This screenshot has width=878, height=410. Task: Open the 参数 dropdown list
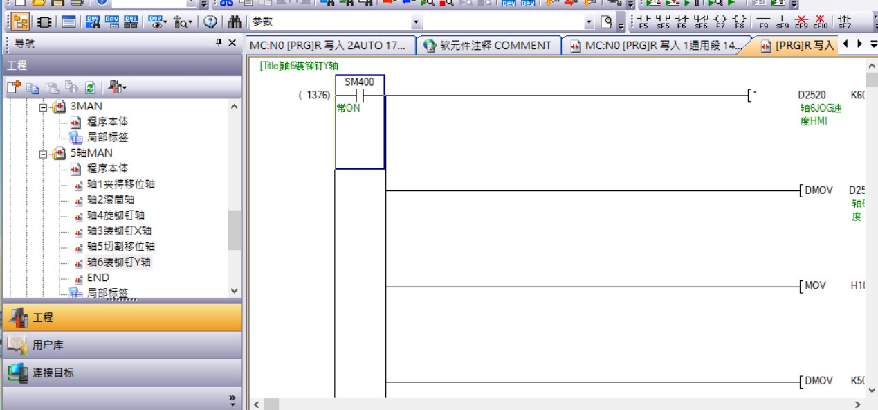click(x=416, y=23)
